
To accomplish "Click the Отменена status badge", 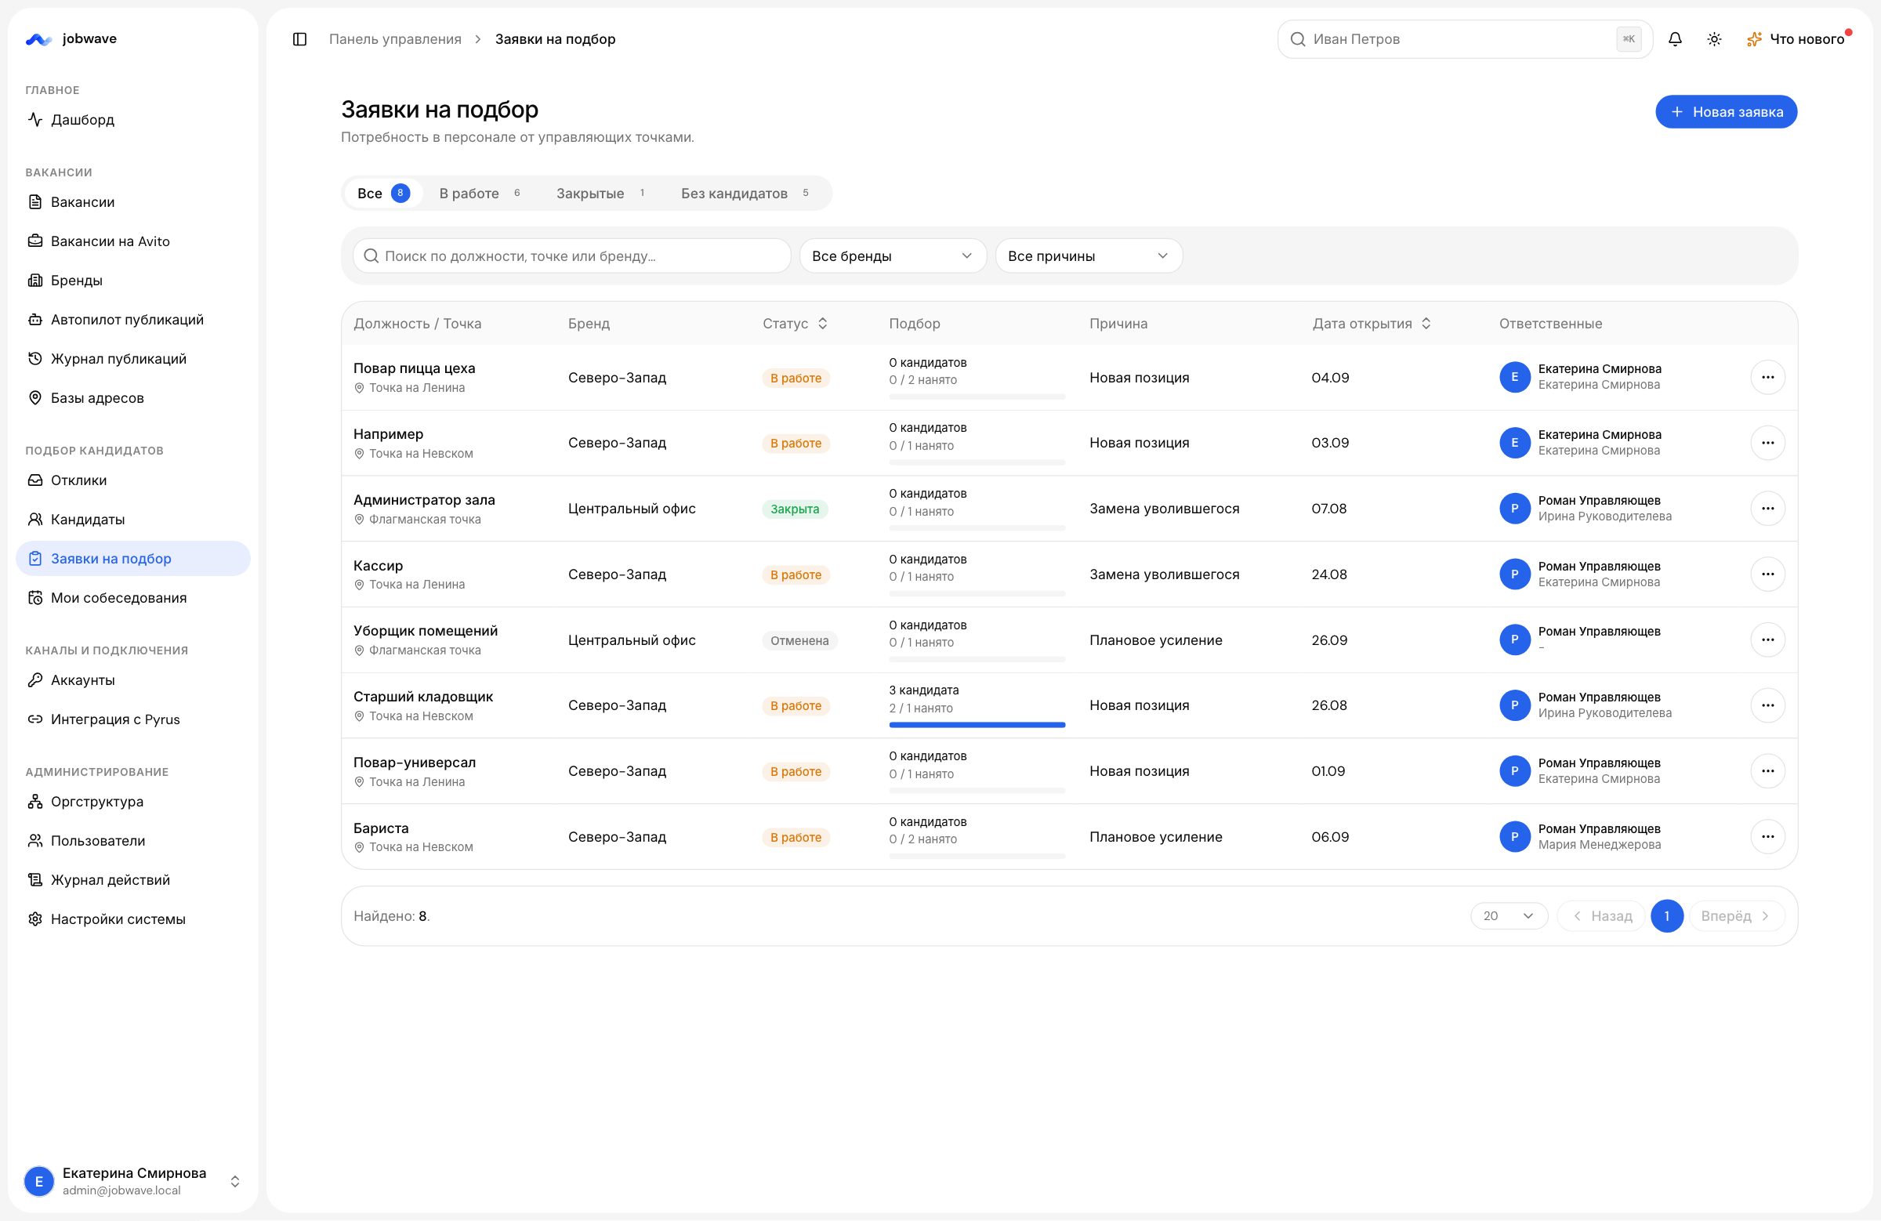I will (799, 640).
